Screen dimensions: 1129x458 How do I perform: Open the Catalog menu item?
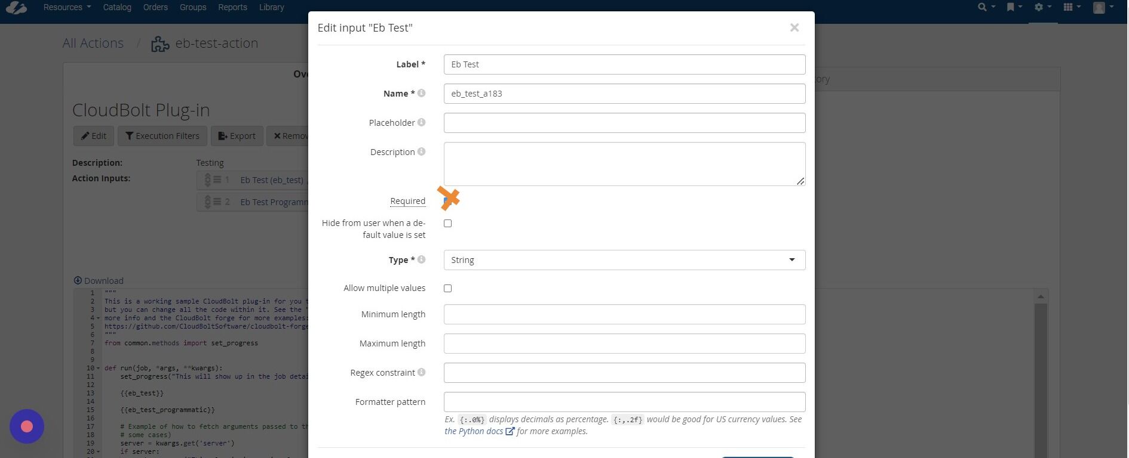pos(117,7)
